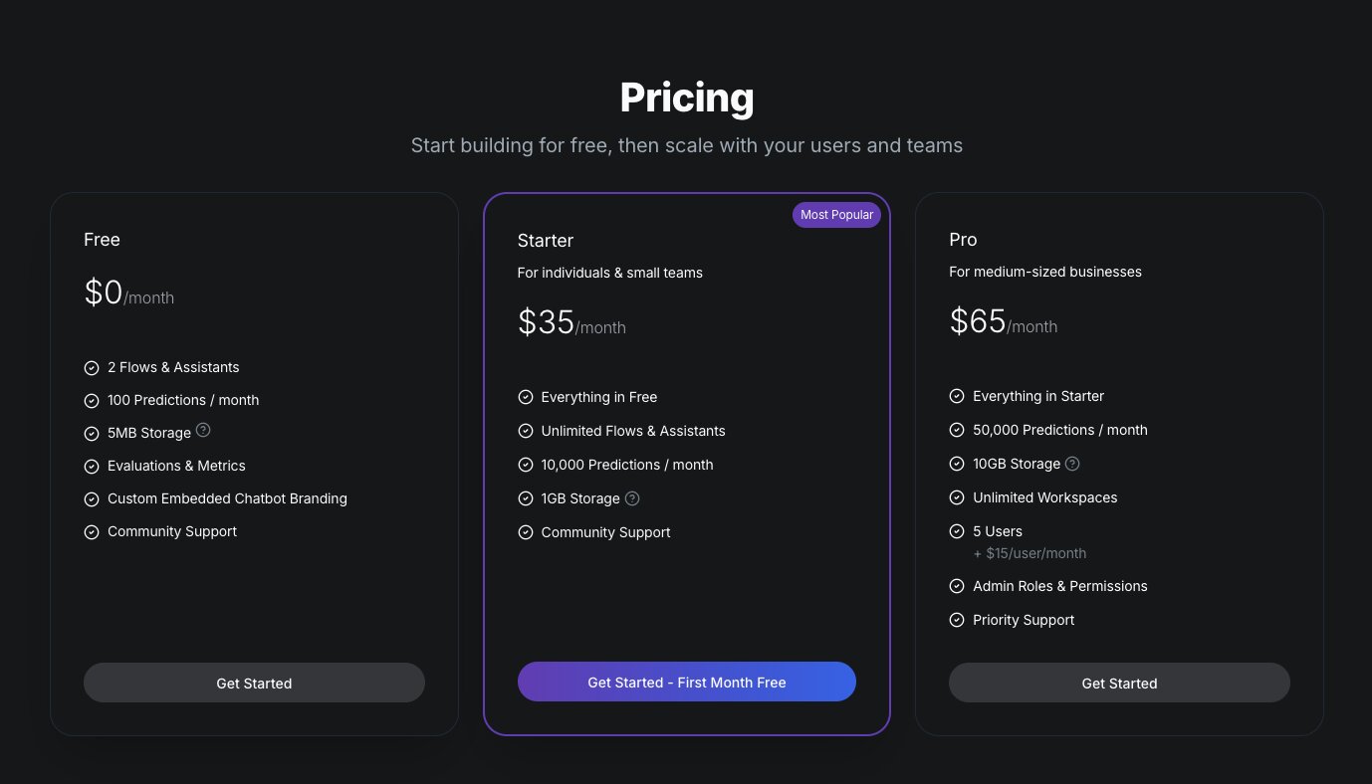Image resolution: width=1372 pixels, height=784 pixels.
Task: Click the checkmark beside Everything in Starter
Action: [x=957, y=396]
